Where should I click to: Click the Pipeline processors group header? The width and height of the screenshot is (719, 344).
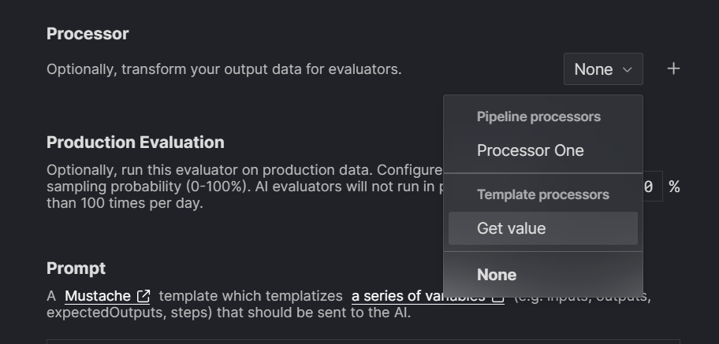pos(538,117)
